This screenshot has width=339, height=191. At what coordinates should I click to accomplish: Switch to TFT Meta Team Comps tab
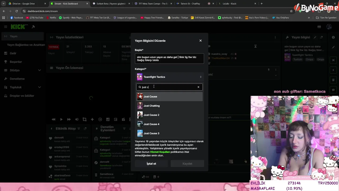(153, 4)
